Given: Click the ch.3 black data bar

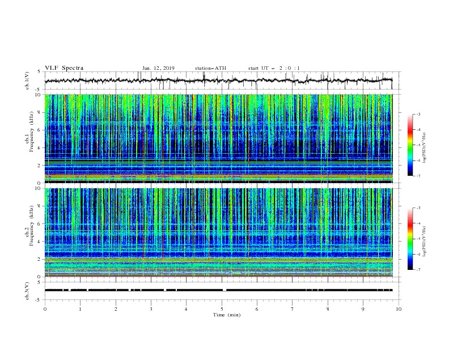Looking at the screenshot, I should pyautogui.click(x=219, y=290).
